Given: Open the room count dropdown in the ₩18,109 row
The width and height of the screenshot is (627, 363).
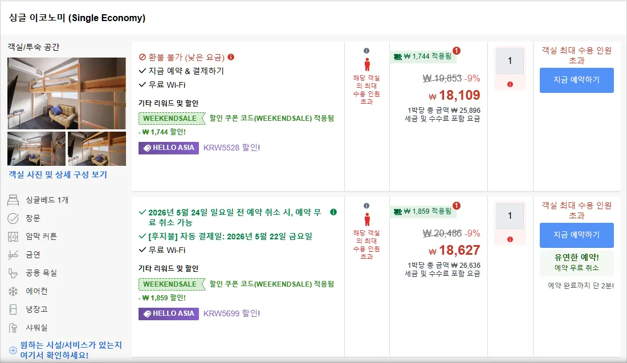Looking at the screenshot, I should (510, 61).
